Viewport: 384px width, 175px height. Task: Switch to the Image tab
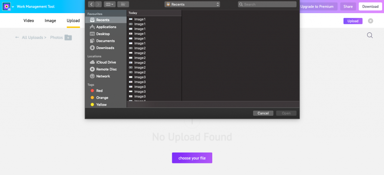pos(50,21)
